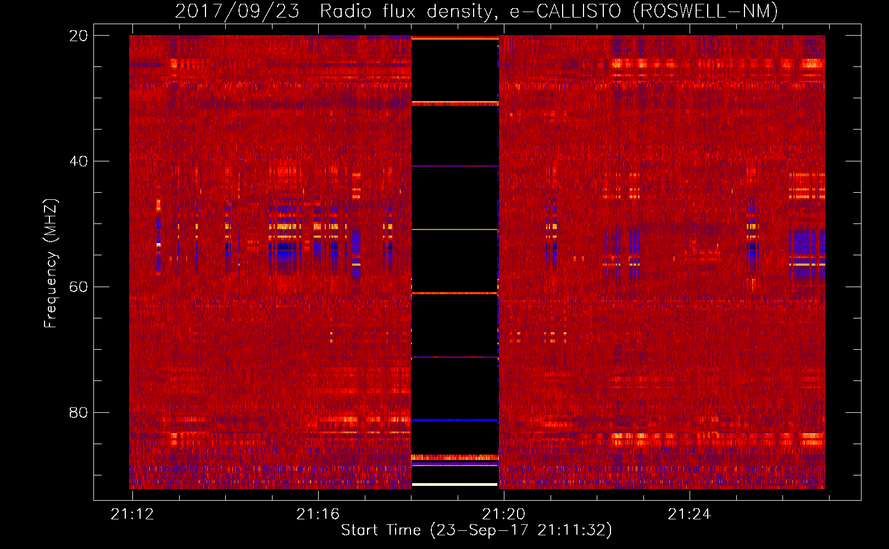Select the 'Frequency (MHZ)' axis label

(x=51, y=264)
